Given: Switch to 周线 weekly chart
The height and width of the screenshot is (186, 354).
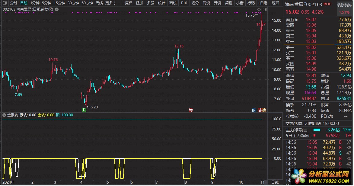Looking at the screenshot, I should pos(99,3).
